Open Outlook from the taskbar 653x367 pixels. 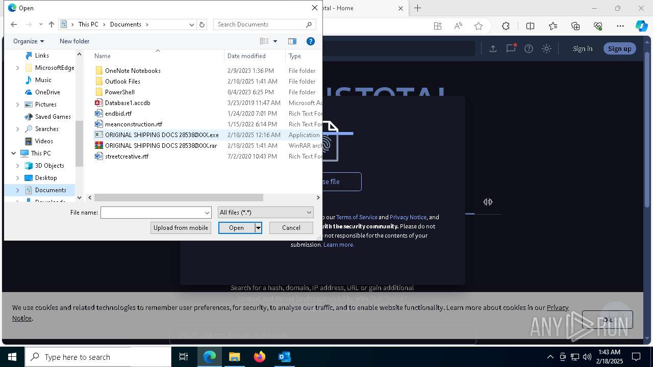(285, 357)
